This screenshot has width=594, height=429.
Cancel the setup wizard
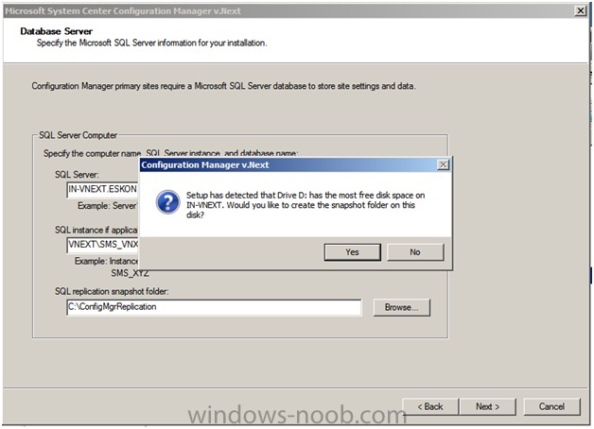click(x=551, y=406)
